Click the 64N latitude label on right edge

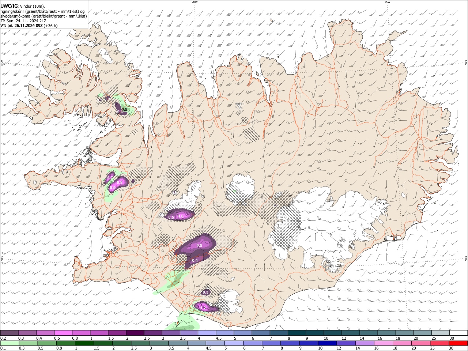(466, 258)
